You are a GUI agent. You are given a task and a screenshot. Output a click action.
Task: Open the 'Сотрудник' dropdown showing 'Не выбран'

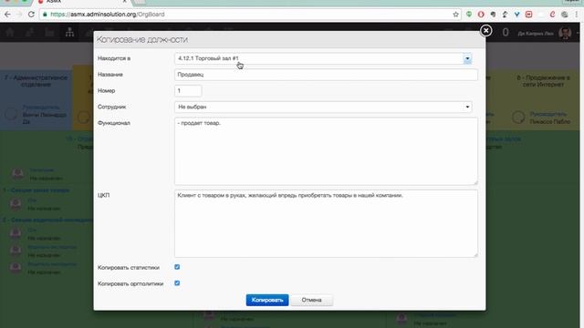point(323,107)
